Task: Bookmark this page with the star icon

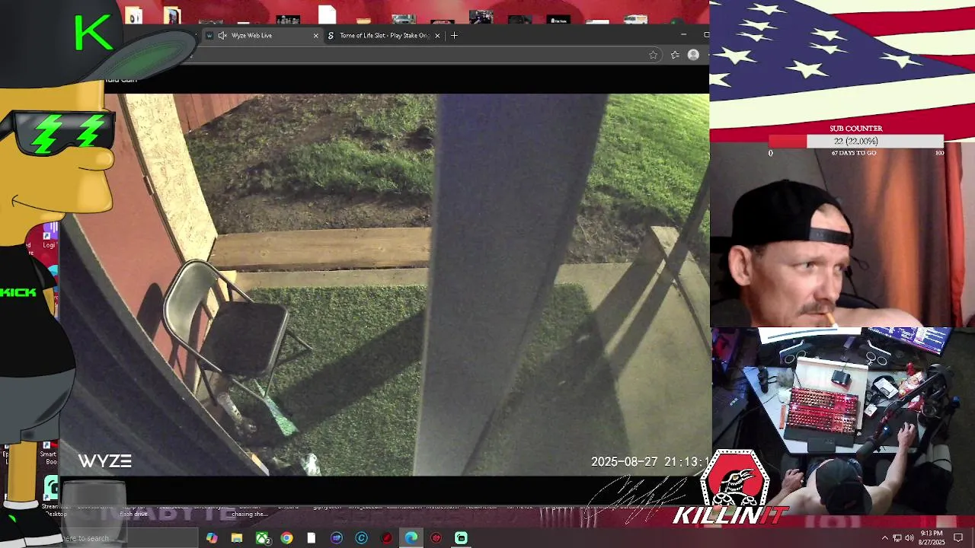Action: point(653,55)
